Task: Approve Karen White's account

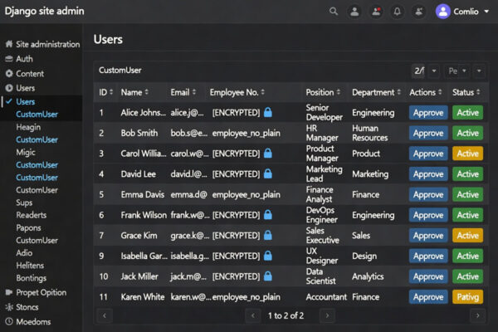Action: coord(428,297)
